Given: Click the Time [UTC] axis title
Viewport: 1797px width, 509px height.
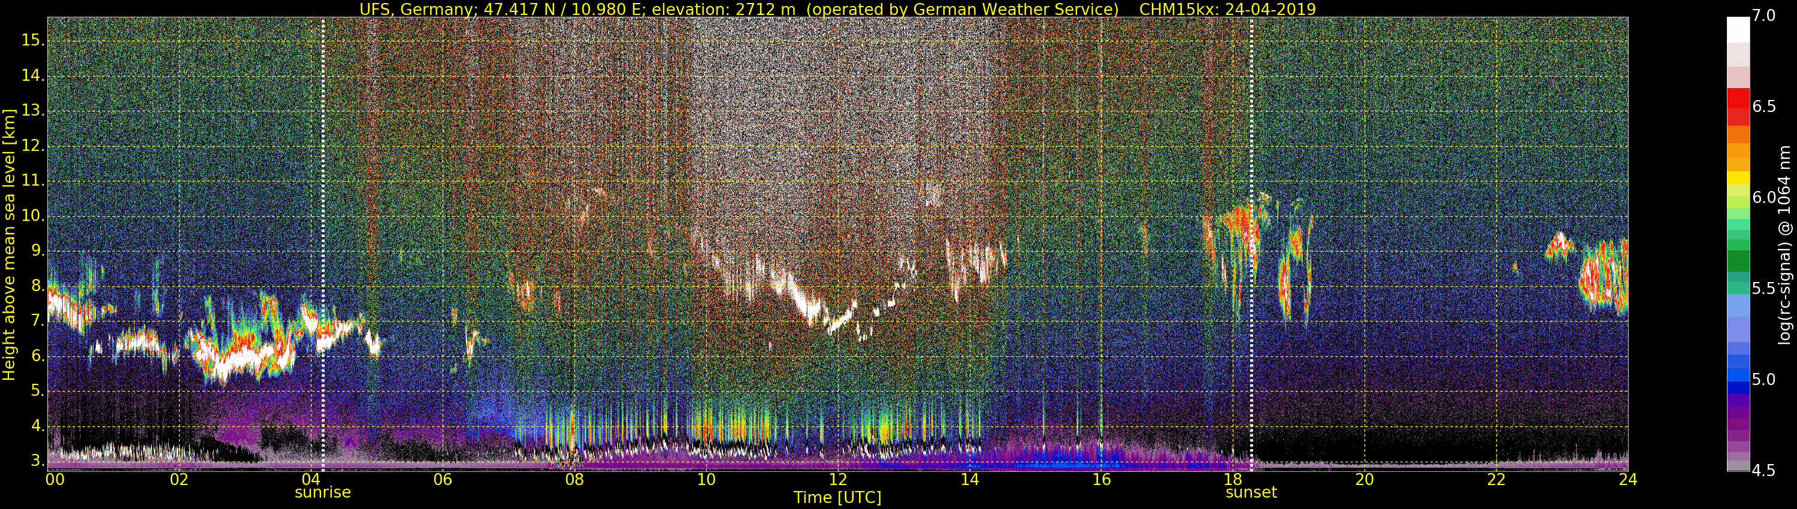Looking at the screenshot, I should (838, 498).
